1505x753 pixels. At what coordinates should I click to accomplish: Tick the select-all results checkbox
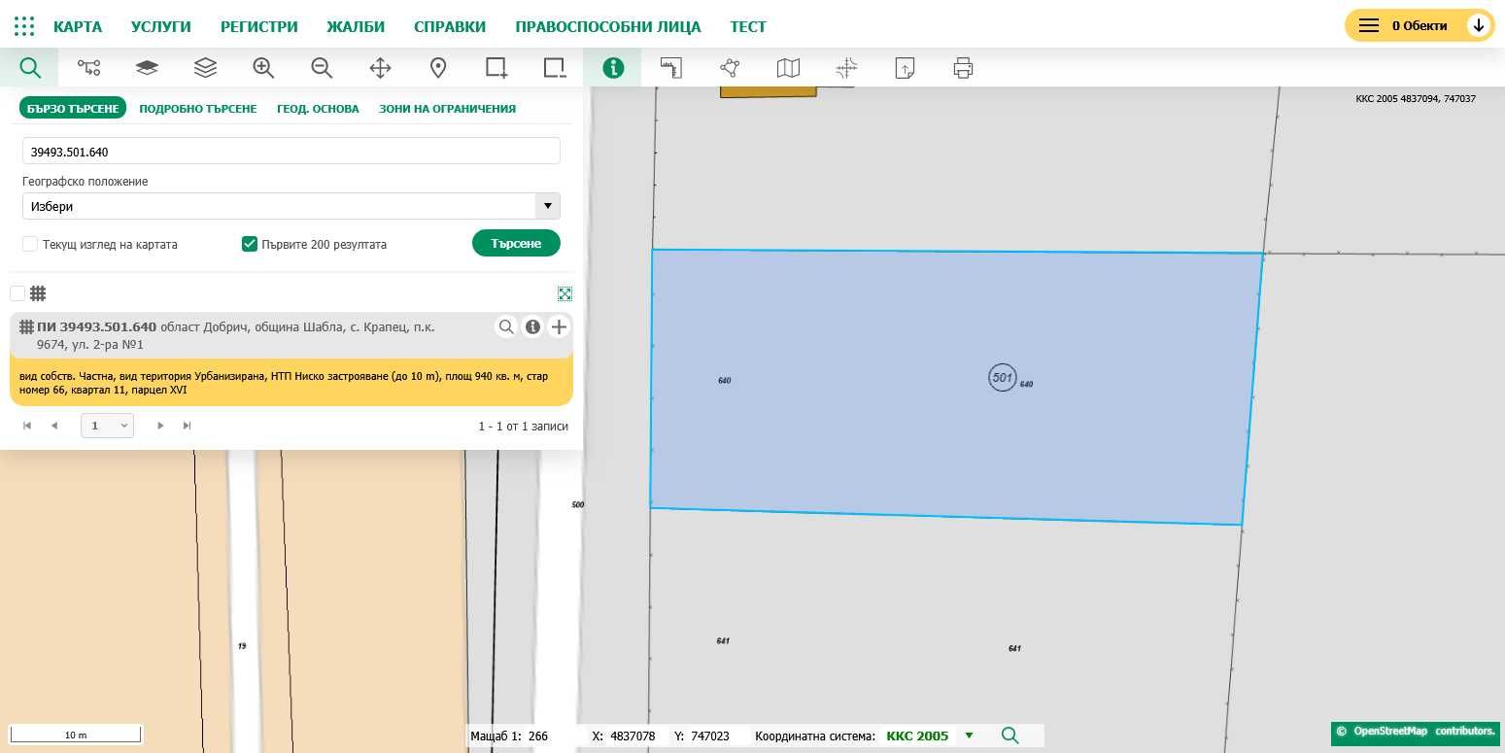pos(17,293)
